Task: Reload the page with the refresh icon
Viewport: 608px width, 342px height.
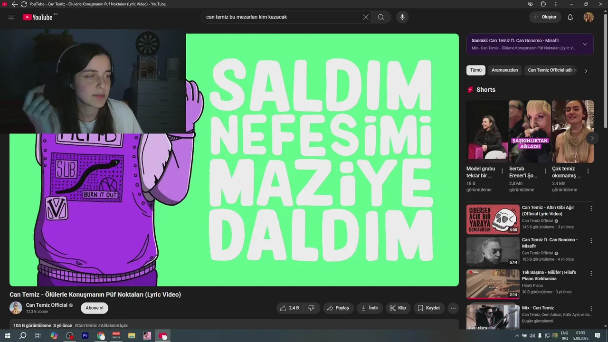Action: pos(24,4)
